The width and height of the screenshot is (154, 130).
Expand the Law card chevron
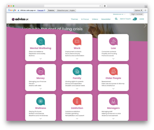tap(113, 59)
